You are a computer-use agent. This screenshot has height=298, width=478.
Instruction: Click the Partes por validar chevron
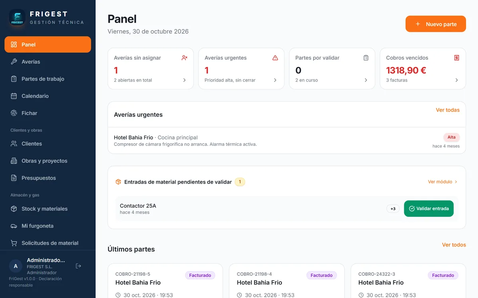click(366, 80)
